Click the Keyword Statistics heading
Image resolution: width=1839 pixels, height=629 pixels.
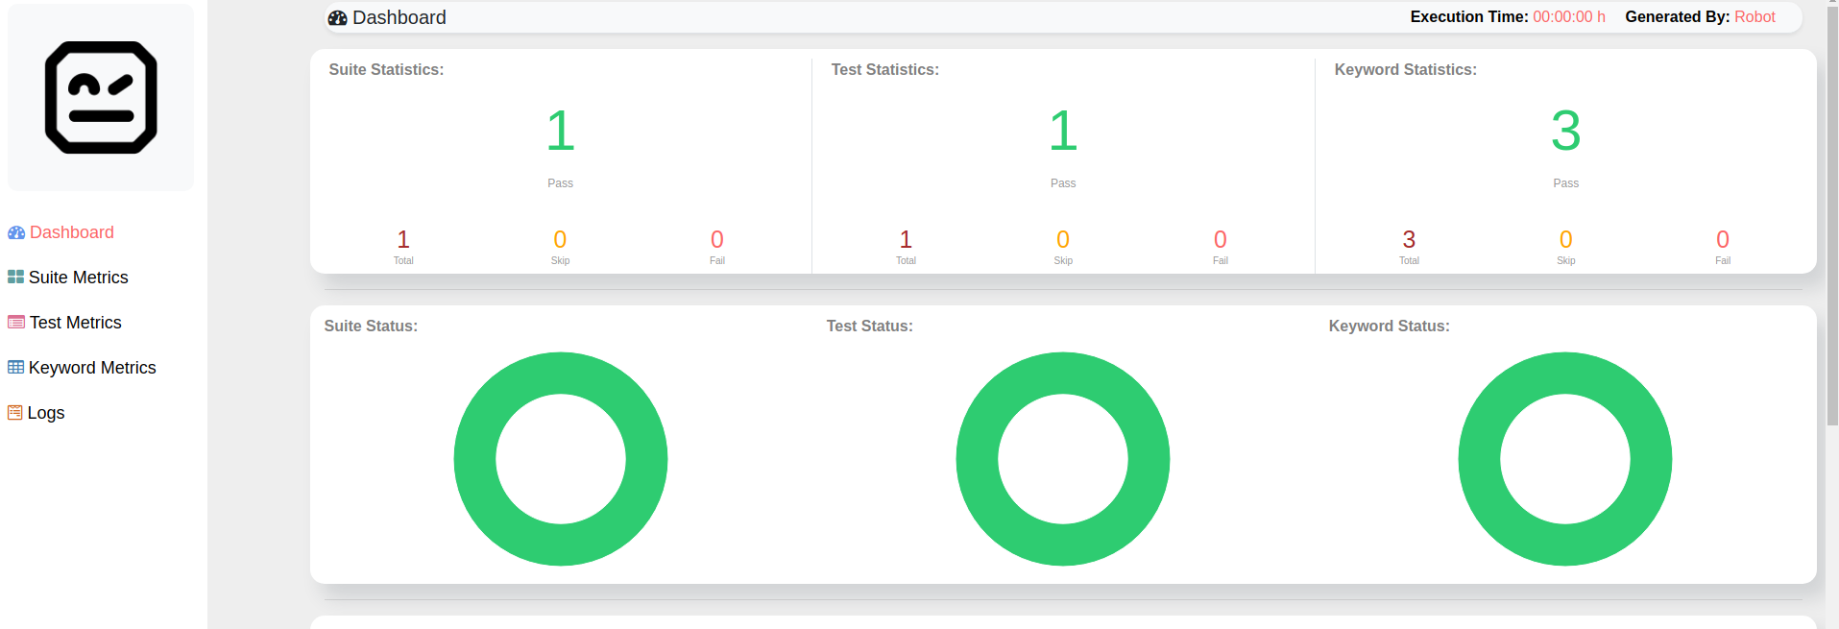coord(1406,70)
